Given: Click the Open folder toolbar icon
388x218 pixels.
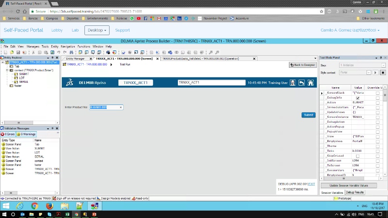Looking at the screenshot, I should (x=12, y=52).
